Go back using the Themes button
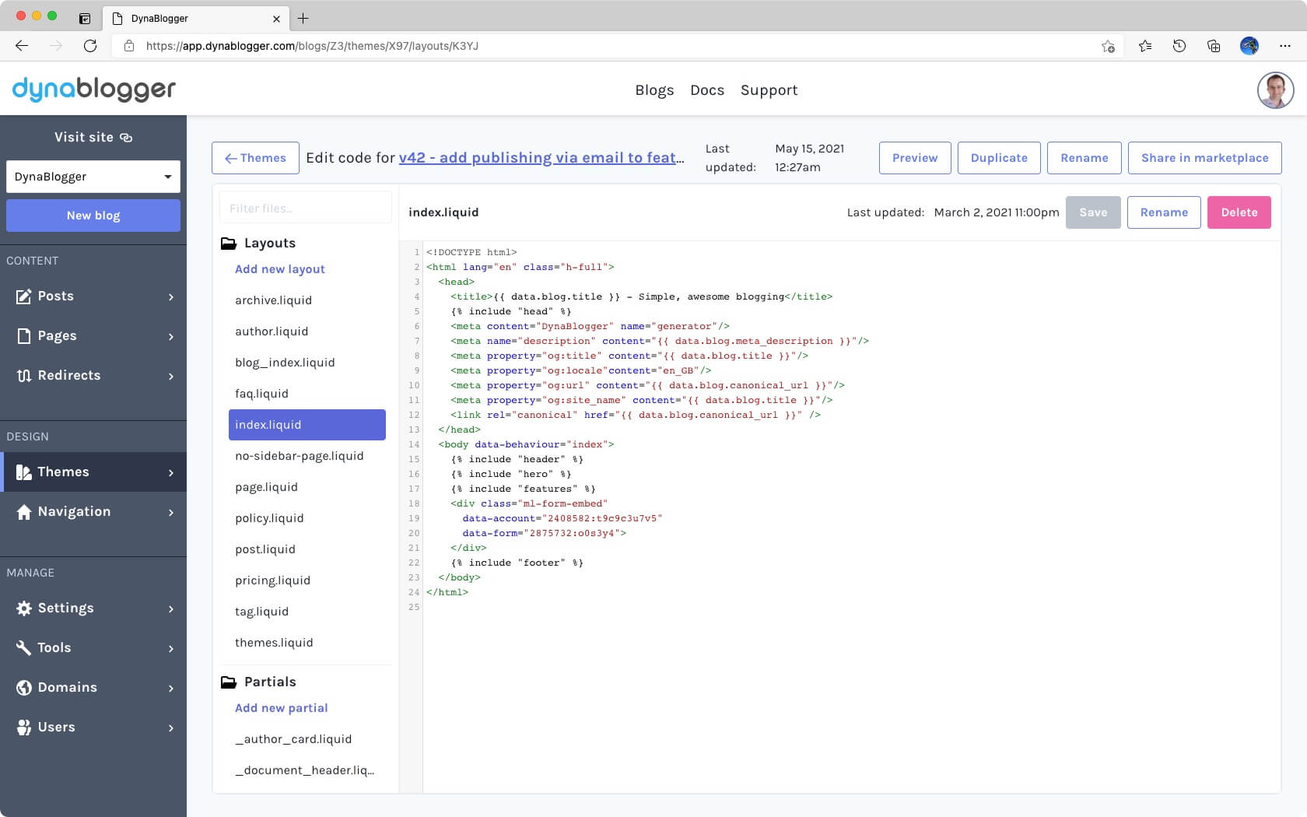Viewport: 1307px width, 817px height. 255,158
